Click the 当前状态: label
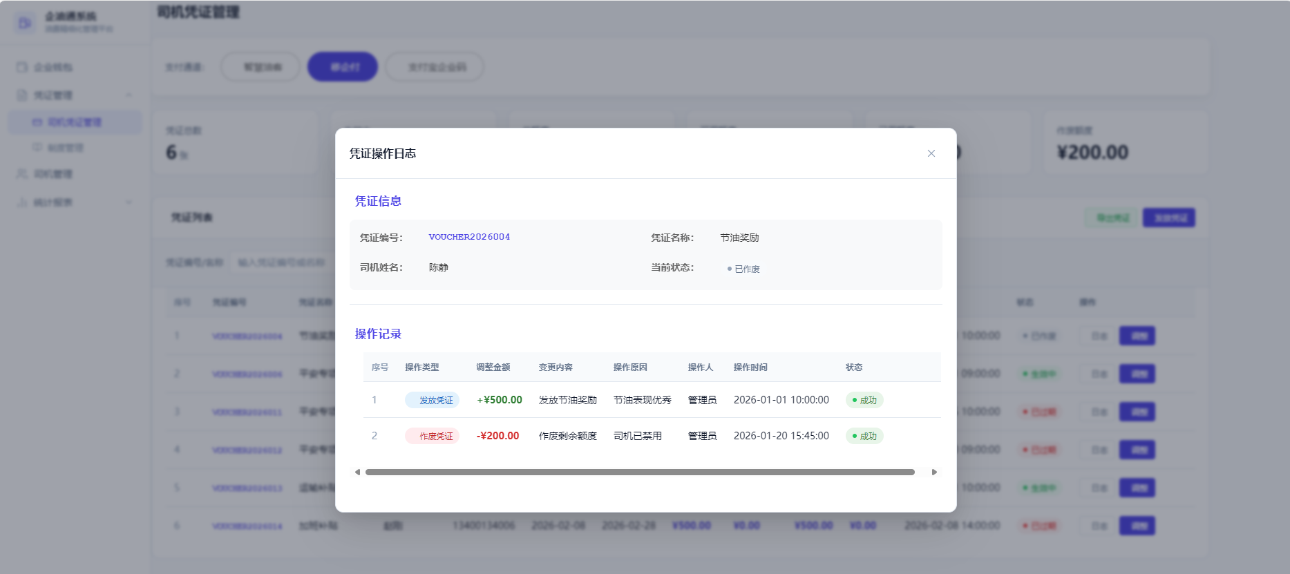Image resolution: width=1290 pixels, height=574 pixels. pos(672,267)
